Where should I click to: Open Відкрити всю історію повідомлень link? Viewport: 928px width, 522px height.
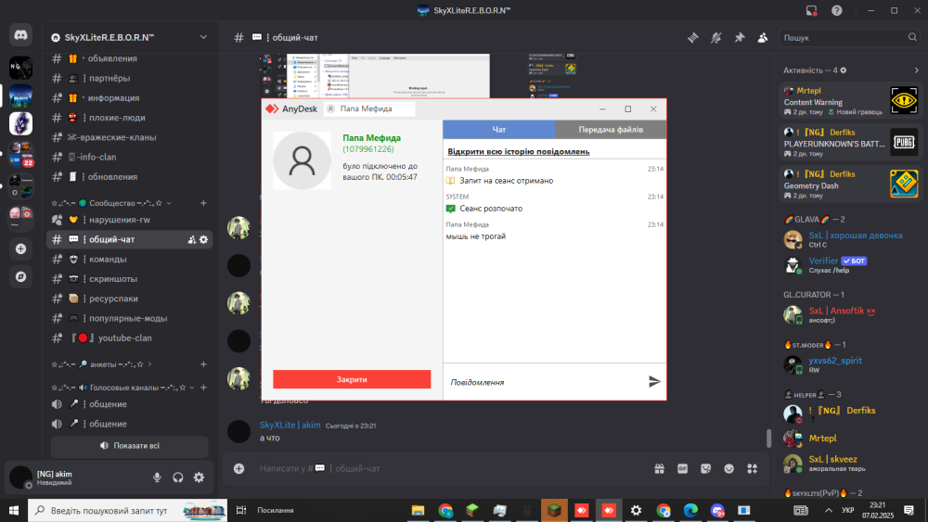[x=519, y=152]
